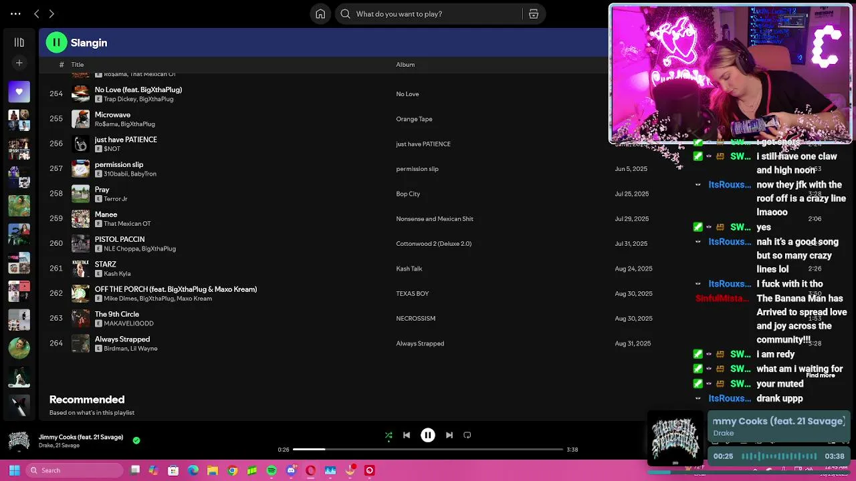
Task: Click date cell 'Jul 25, 2025'
Action: (x=632, y=194)
